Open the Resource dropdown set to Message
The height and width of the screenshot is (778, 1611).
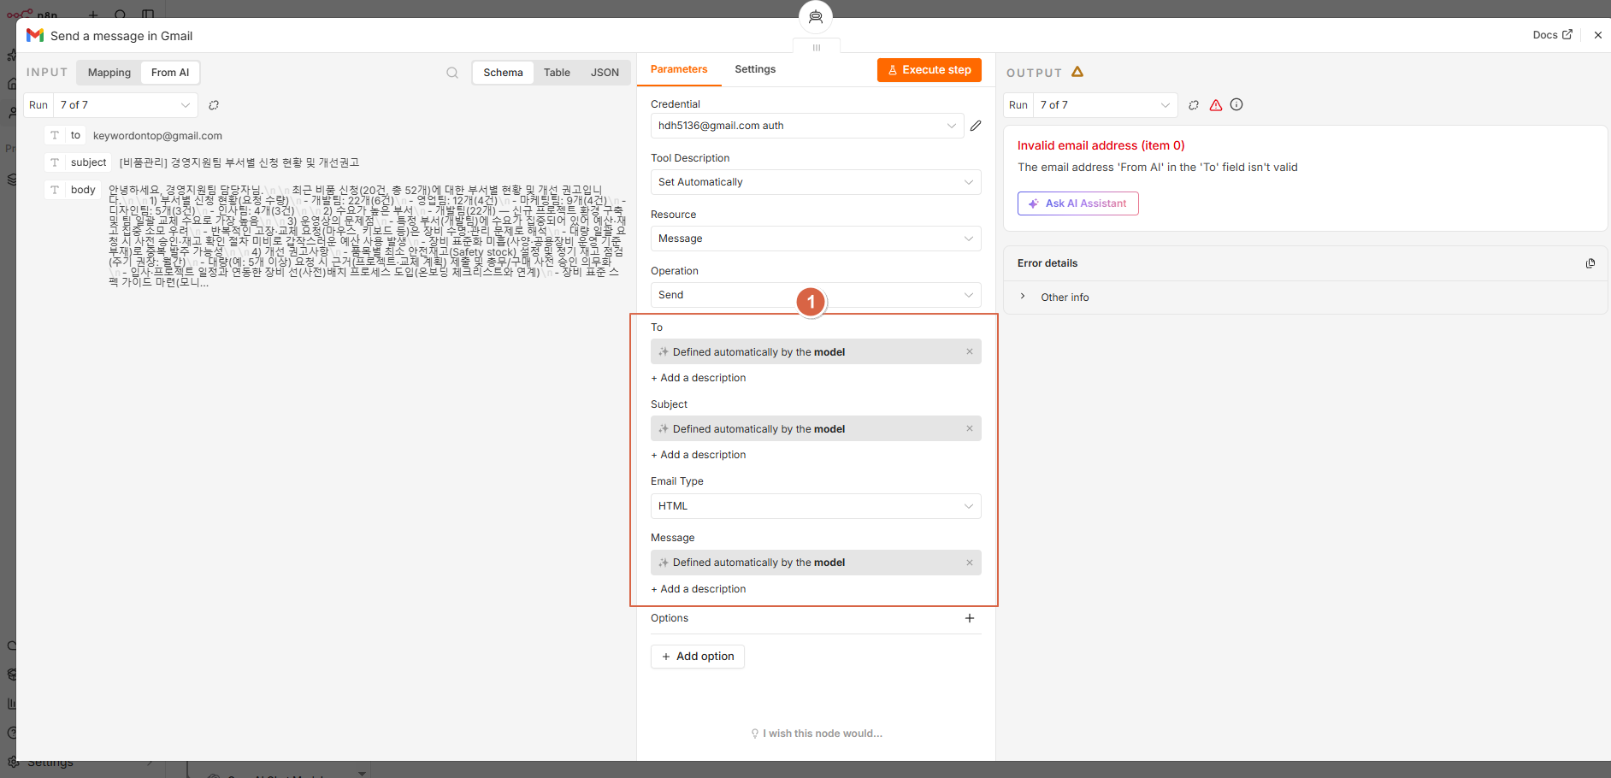tap(816, 239)
